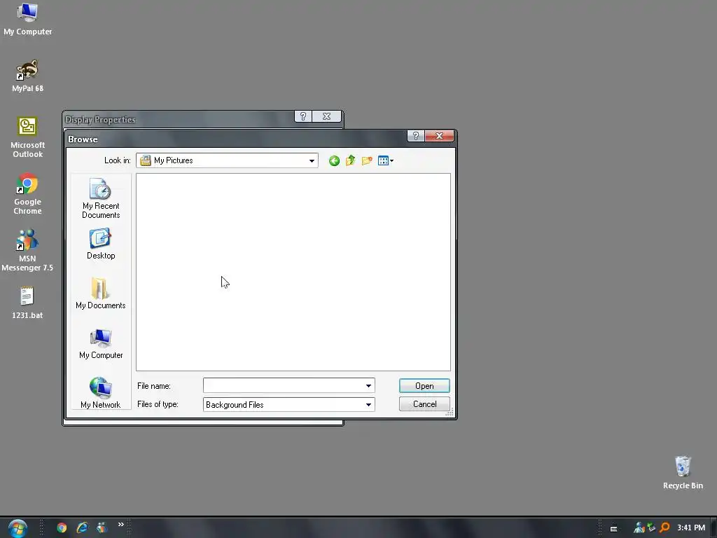The width and height of the screenshot is (717, 538).
Task: Select the Microsoft Outlook desktop icon
Action: point(27,137)
